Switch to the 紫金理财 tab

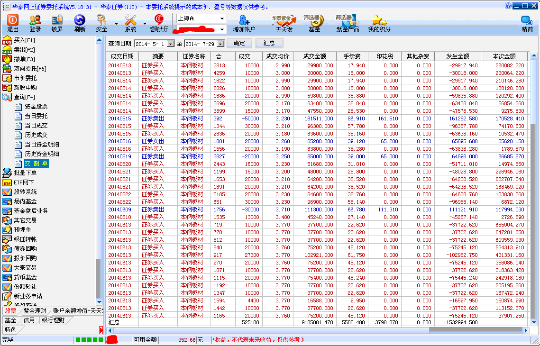click(35, 311)
